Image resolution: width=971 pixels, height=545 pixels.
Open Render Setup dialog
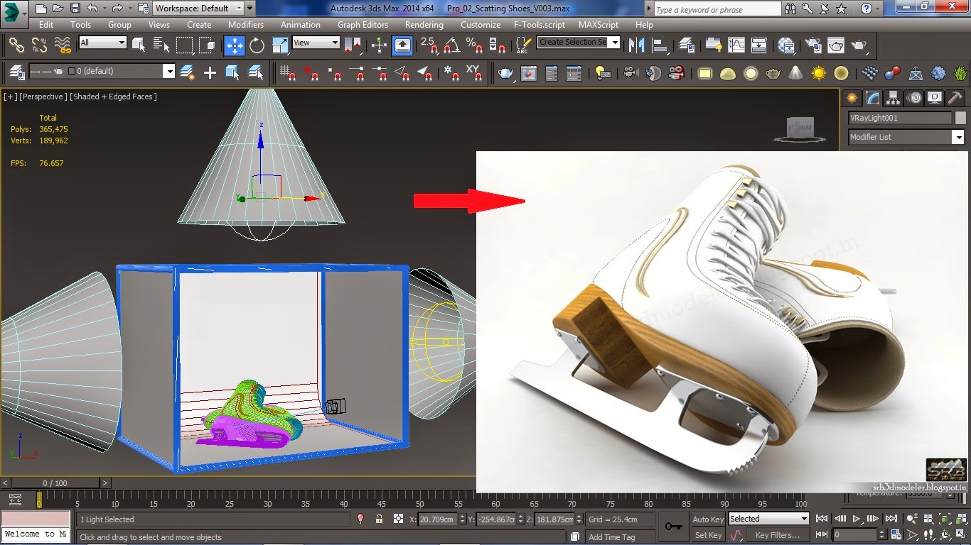(x=813, y=45)
